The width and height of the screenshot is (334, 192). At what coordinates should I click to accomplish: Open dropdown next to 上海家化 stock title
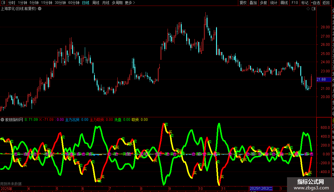coord(40,9)
